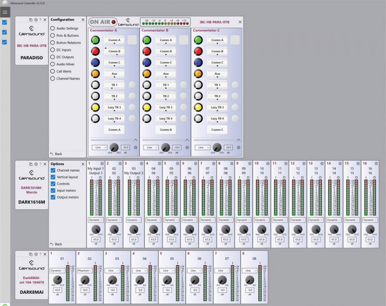The image size is (386, 306).
Task: Select DC Inputs in the Configuration list
Action: click(x=53, y=50)
